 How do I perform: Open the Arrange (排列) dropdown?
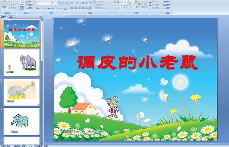tap(137, 5)
